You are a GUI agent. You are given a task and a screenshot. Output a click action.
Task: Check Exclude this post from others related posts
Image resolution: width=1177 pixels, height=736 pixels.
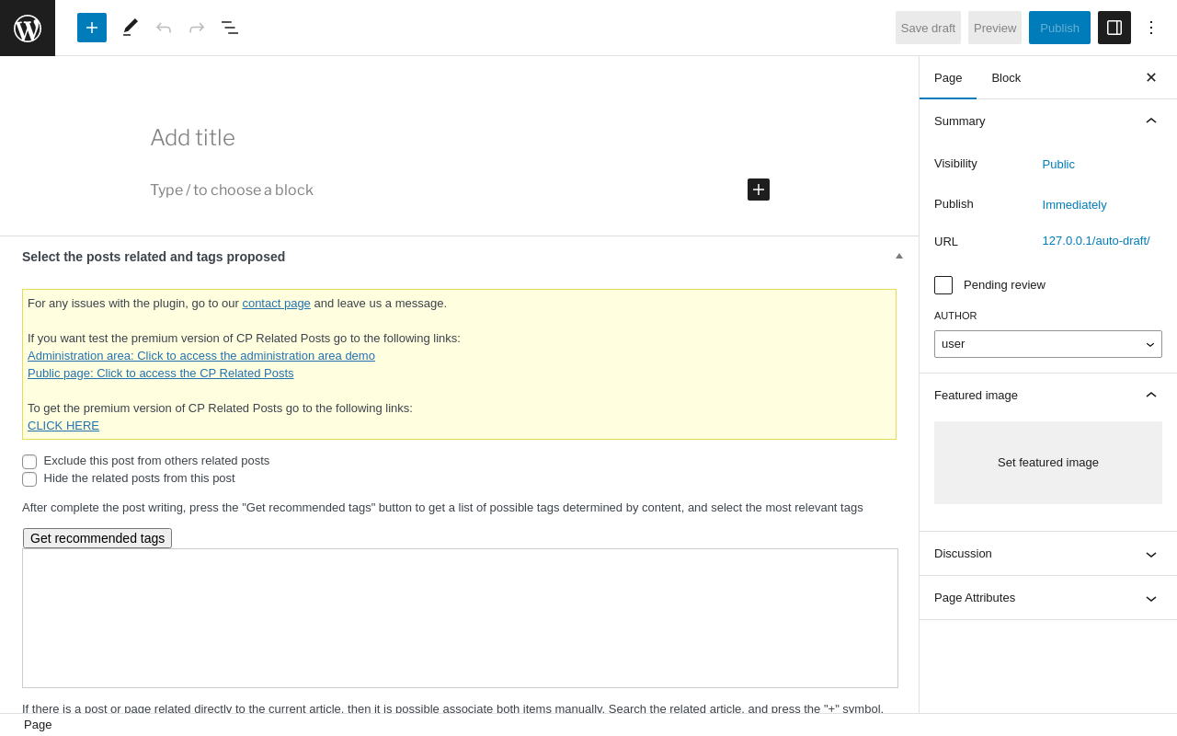pyautogui.click(x=29, y=462)
